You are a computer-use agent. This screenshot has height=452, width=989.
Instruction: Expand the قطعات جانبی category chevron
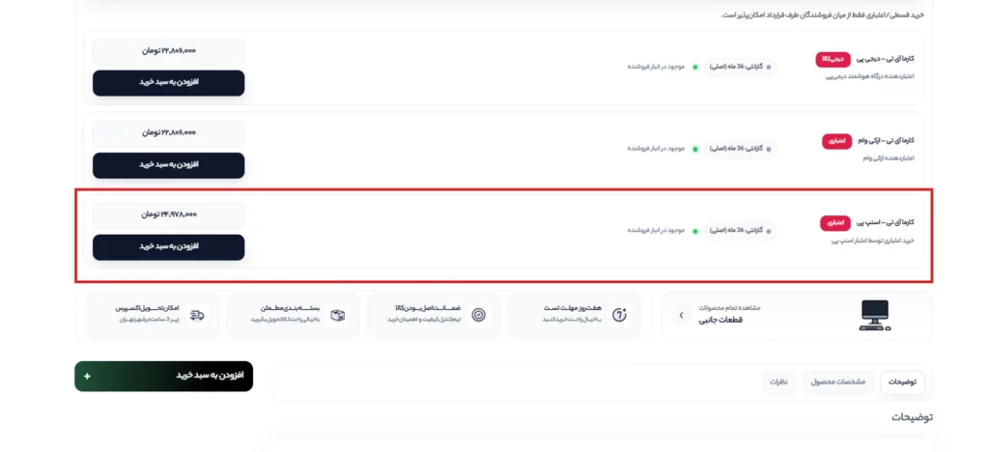click(681, 315)
